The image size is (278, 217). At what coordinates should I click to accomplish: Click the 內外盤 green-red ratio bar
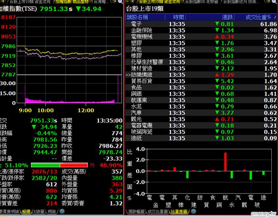(x=59, y=165)
